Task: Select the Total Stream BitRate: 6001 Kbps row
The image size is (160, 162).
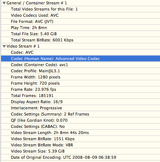Action: (81, 40)
